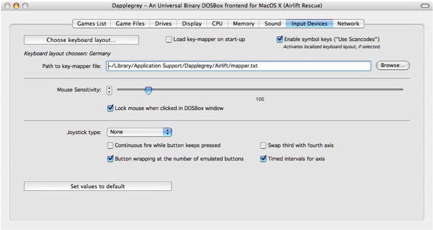Click the key-mapper file path field
This screenshot has height=230, width=433.
(x=238, y=66)
